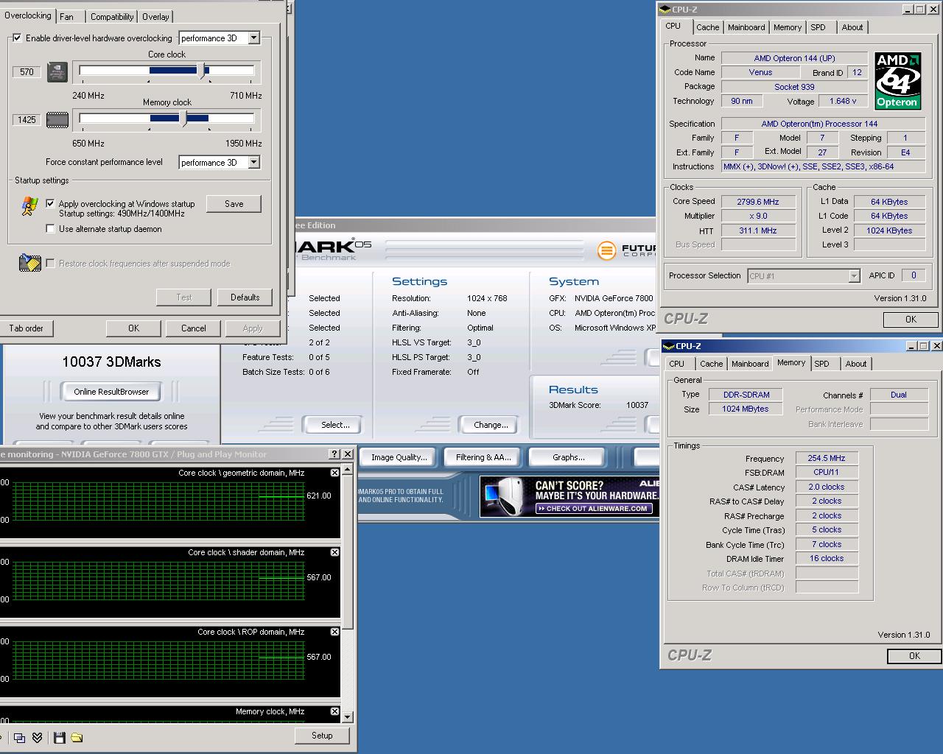Click the save-to-disk icon in monitoring toolbar
943x754 pixels.
point(60,737)
